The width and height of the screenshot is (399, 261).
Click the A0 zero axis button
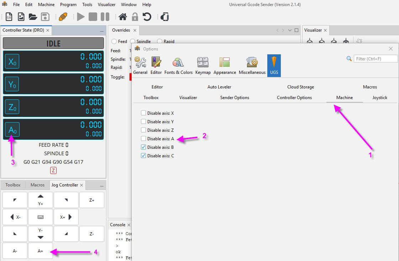click(12, 130)
